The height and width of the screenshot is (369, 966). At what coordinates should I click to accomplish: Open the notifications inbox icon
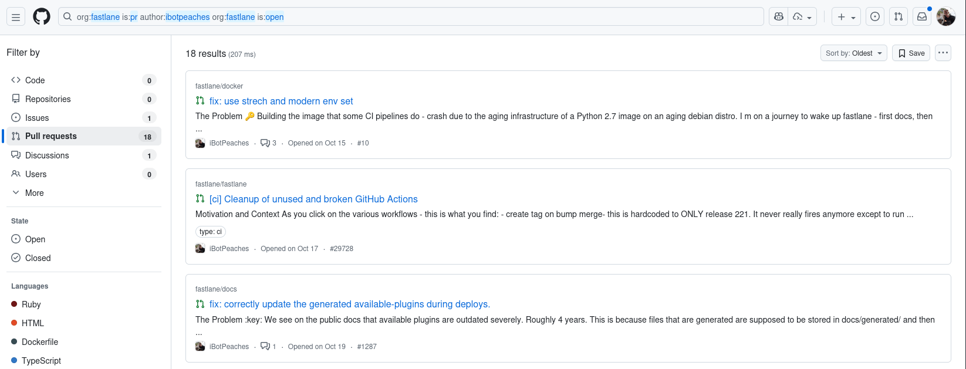[922, 17]
